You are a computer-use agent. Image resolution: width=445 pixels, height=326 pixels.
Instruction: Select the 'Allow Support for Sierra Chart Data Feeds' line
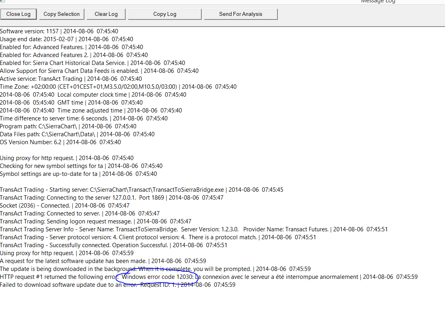[x=99, y=71]
